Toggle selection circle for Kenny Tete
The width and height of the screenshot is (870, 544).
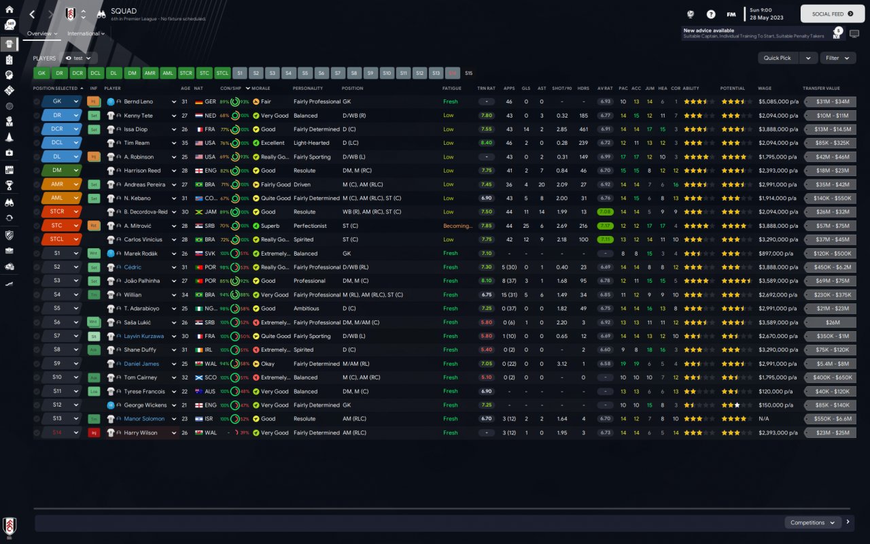[37, 116]
